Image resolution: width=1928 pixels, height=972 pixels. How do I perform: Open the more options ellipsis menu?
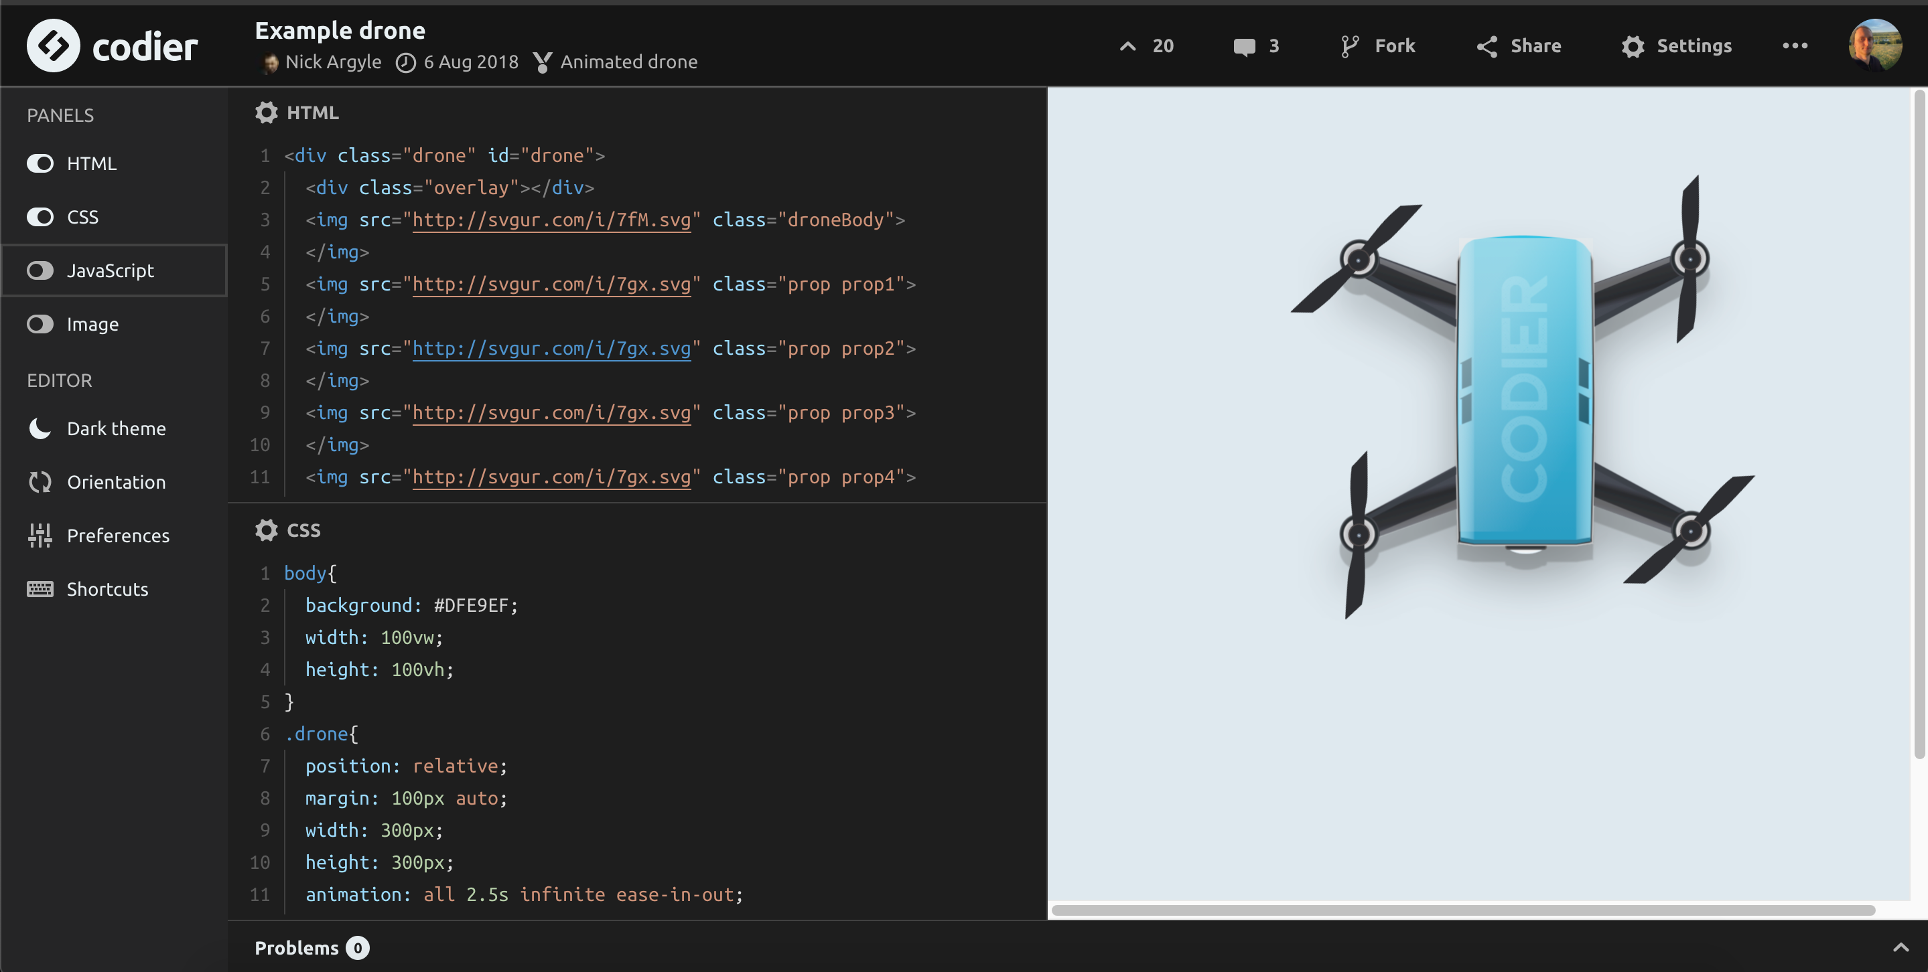tap(1795, 46)
